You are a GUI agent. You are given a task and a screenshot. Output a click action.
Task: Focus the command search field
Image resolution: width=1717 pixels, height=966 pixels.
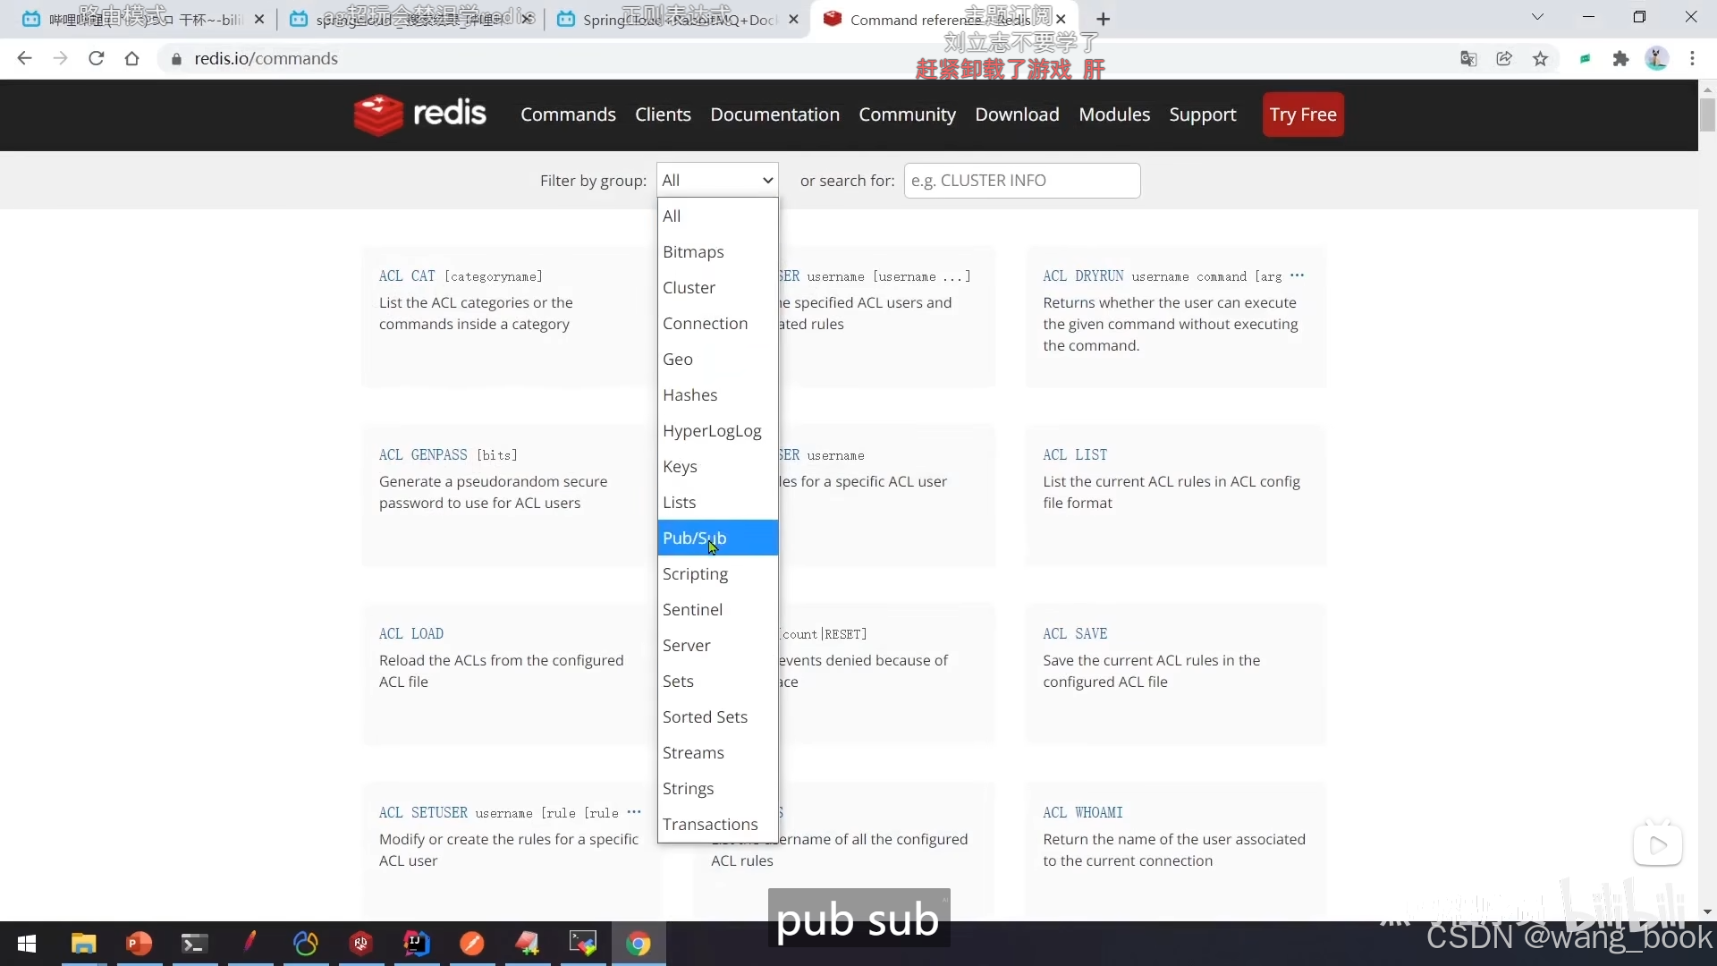coord(1022,180)
